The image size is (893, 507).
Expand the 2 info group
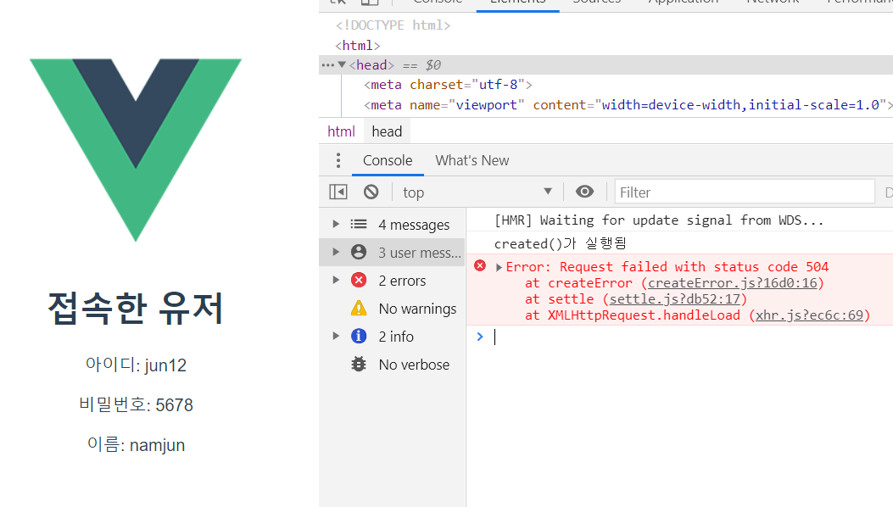point(336,336)
